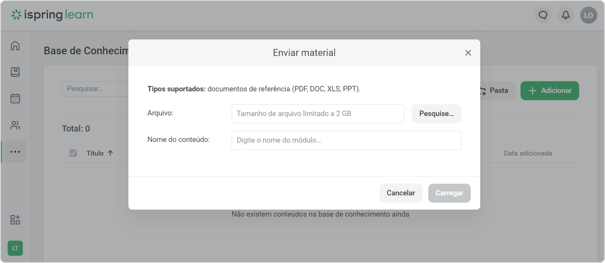Click the Pesquisar... search box
Screen dimensions: 605x263
click(x=95, y=89)
